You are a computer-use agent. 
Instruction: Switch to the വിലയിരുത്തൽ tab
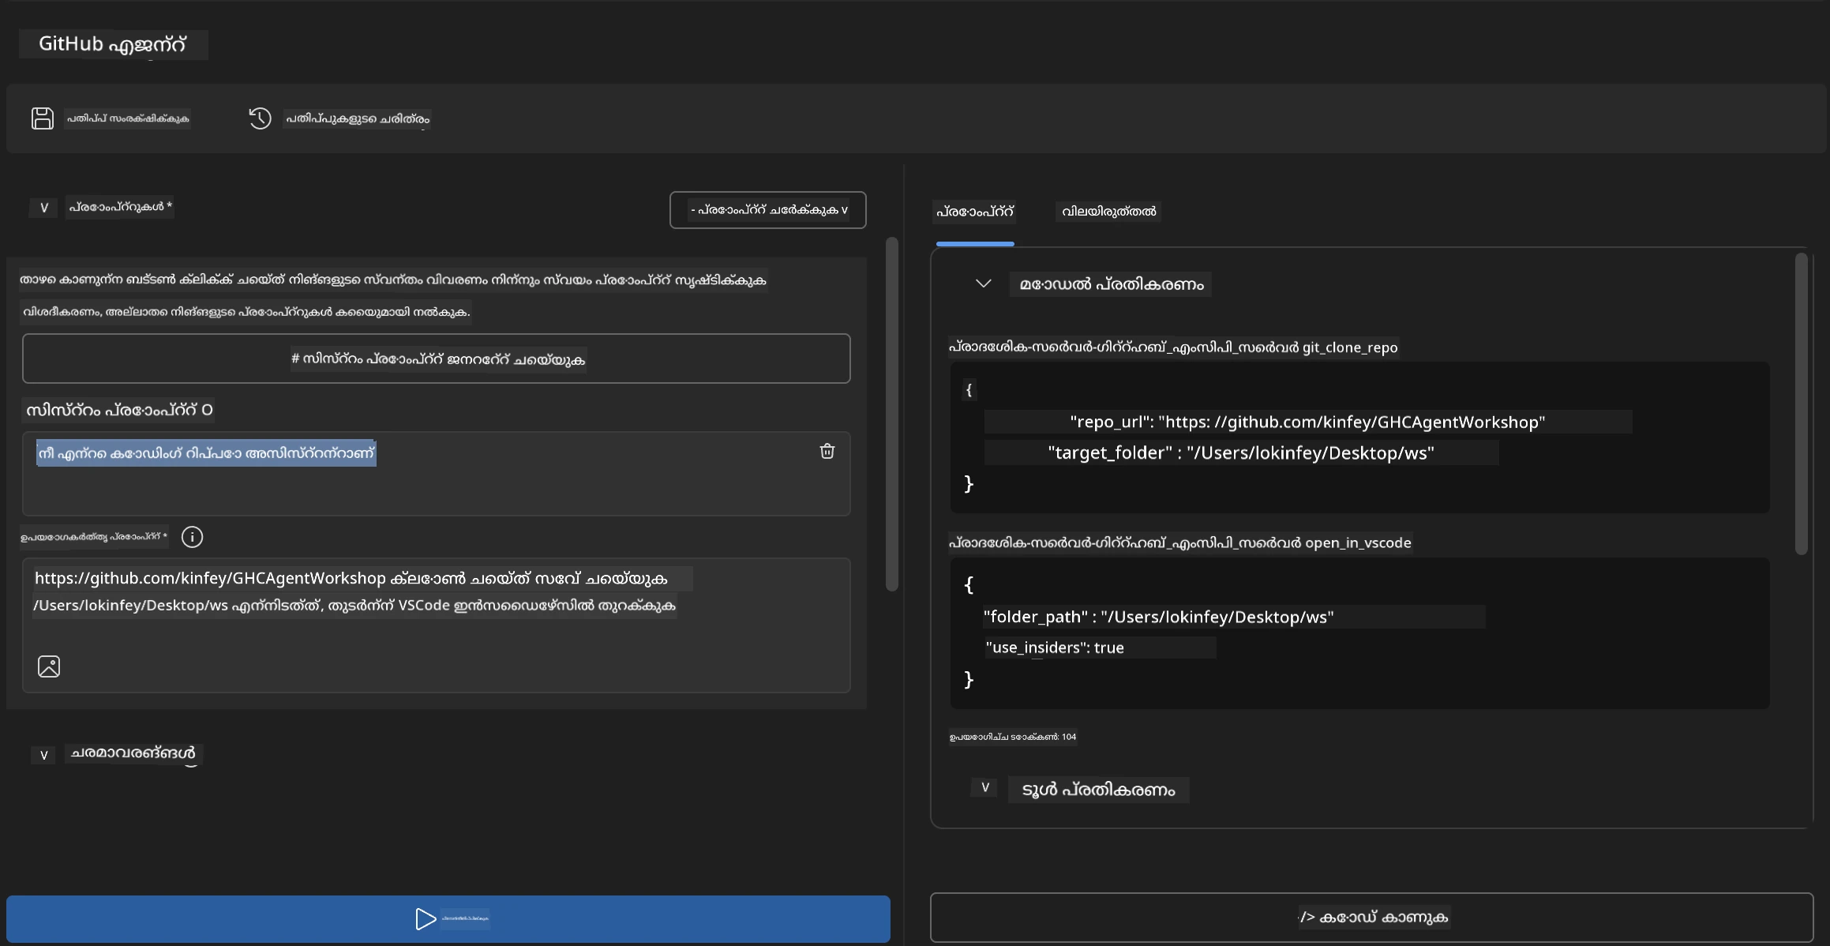click(x=1108, y=212)
